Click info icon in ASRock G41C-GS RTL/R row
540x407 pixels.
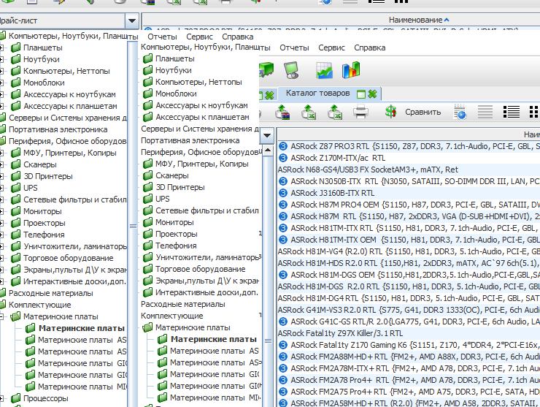pos(282,322)
